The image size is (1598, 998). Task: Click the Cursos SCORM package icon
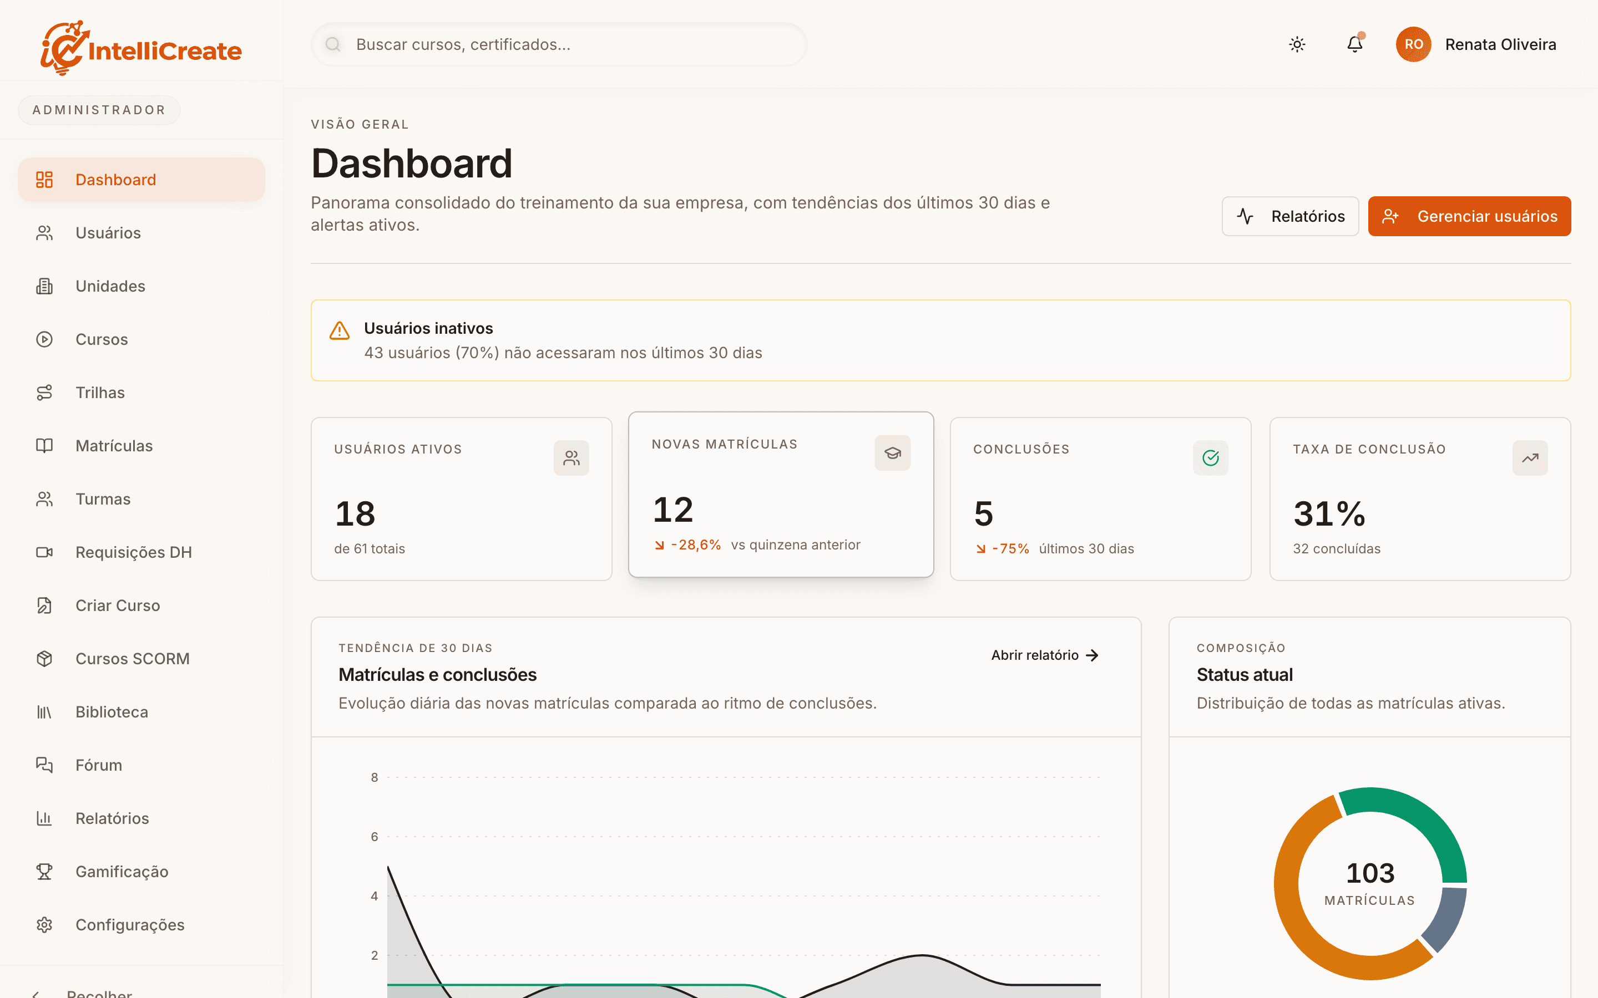click(x=44, y=659)
